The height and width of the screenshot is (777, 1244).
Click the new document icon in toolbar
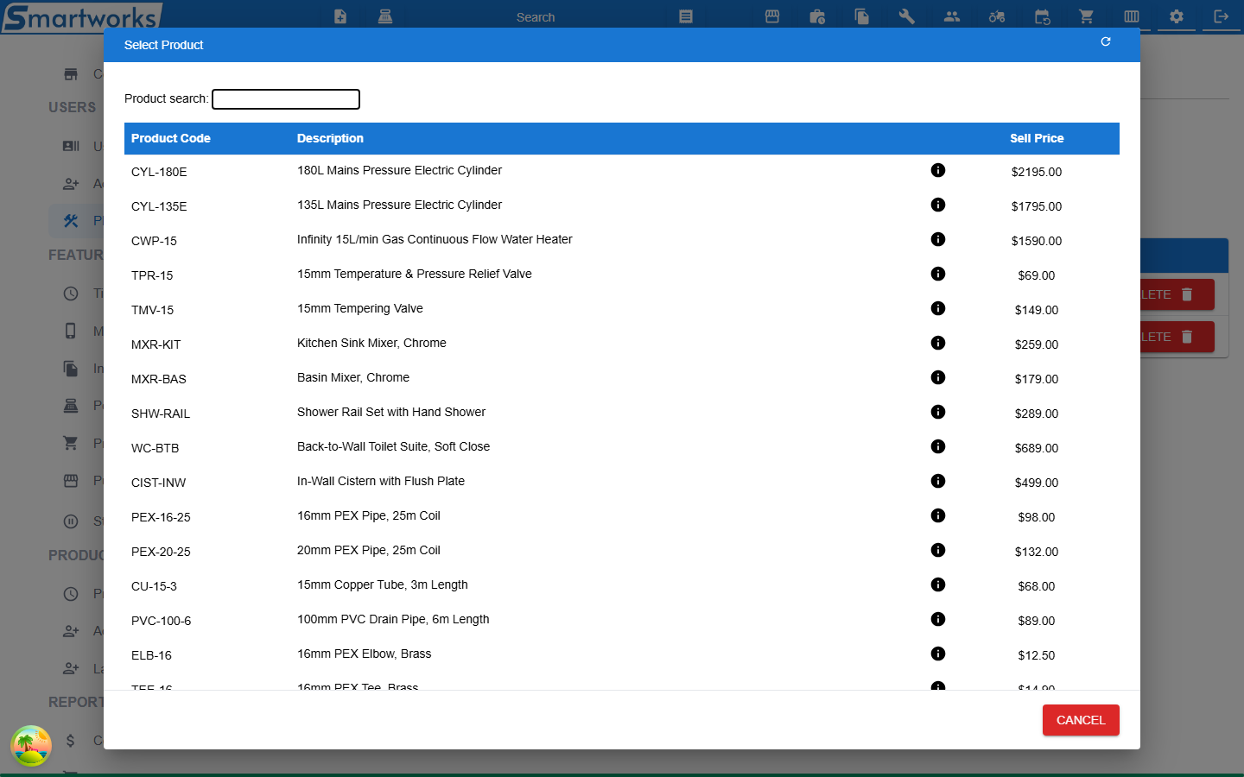340,16
